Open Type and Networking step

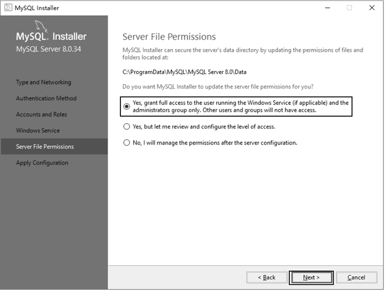43,83
